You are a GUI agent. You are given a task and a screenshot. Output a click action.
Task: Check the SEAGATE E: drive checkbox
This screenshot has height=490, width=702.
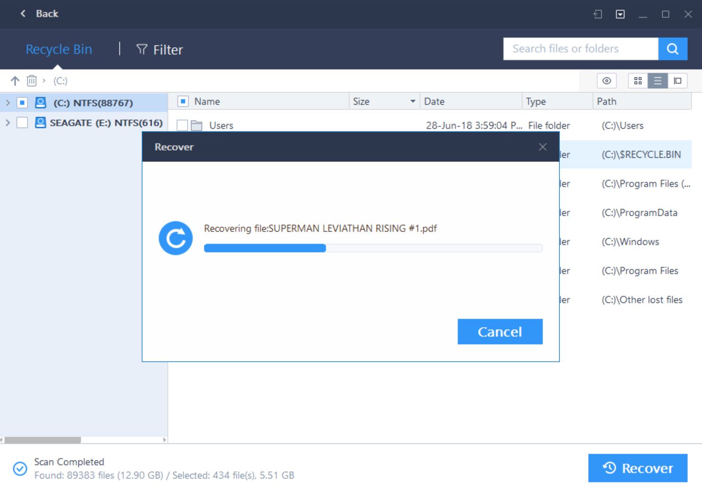(x=22, y=123)
